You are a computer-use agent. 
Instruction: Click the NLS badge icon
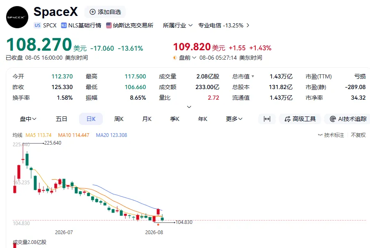(64, 25)
